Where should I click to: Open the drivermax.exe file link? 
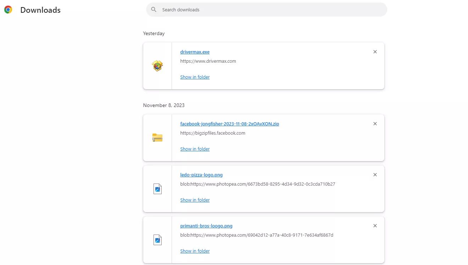click(195, 52)
